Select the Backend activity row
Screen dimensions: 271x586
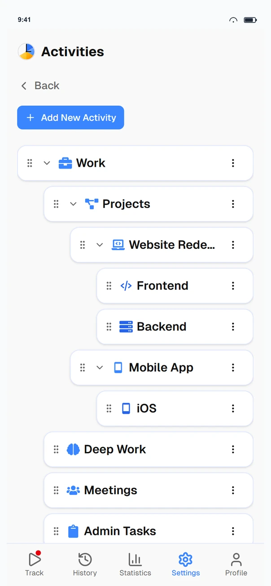(x=175, y=327)
